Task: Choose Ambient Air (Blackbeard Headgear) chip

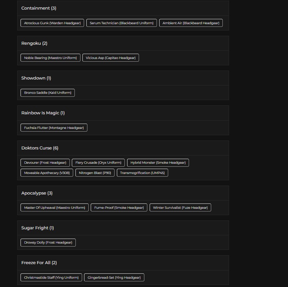Action: pyautogui.click(x=191, y=23)
